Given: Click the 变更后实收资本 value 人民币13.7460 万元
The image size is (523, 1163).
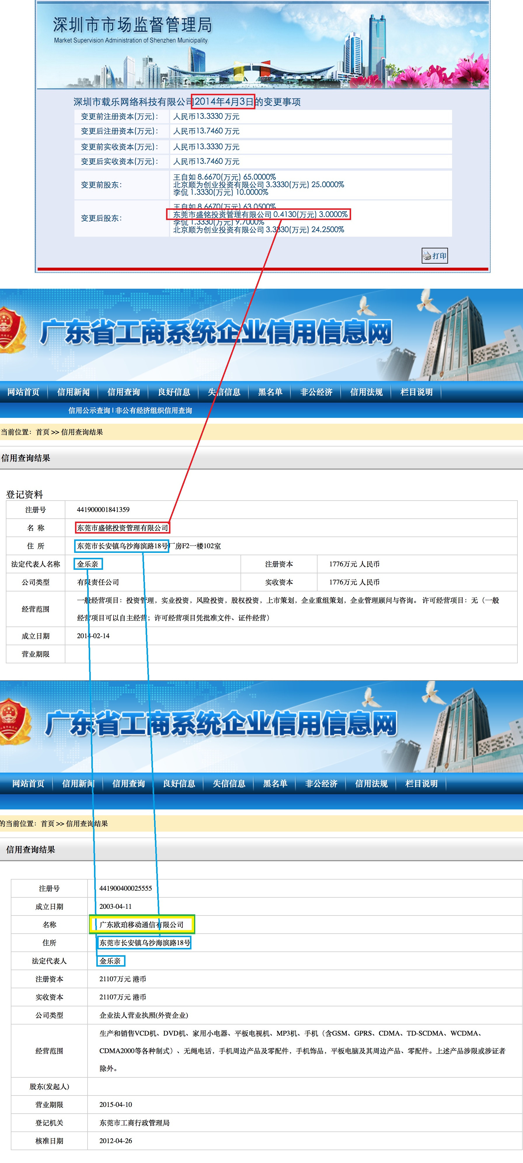Looking at the screenshot, I should coord(207,161).
